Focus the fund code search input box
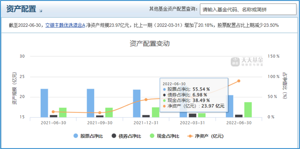This screenshot has width=300, height=149. pos(248,9)
